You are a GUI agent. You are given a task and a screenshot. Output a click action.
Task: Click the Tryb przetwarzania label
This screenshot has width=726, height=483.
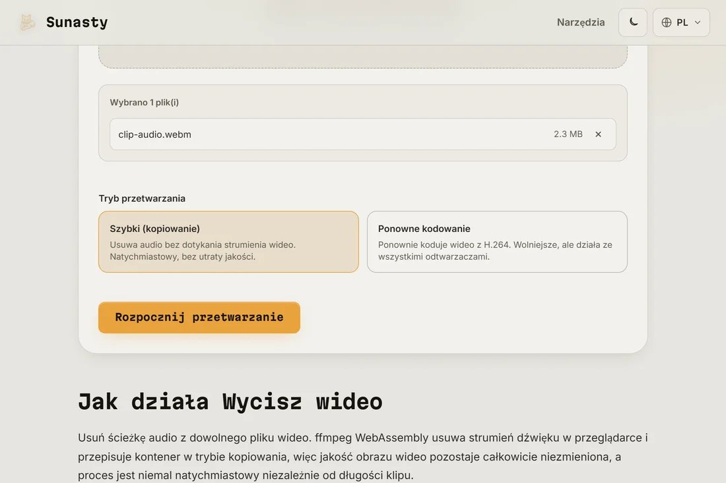pyautogui.click(x=142, y=198)
